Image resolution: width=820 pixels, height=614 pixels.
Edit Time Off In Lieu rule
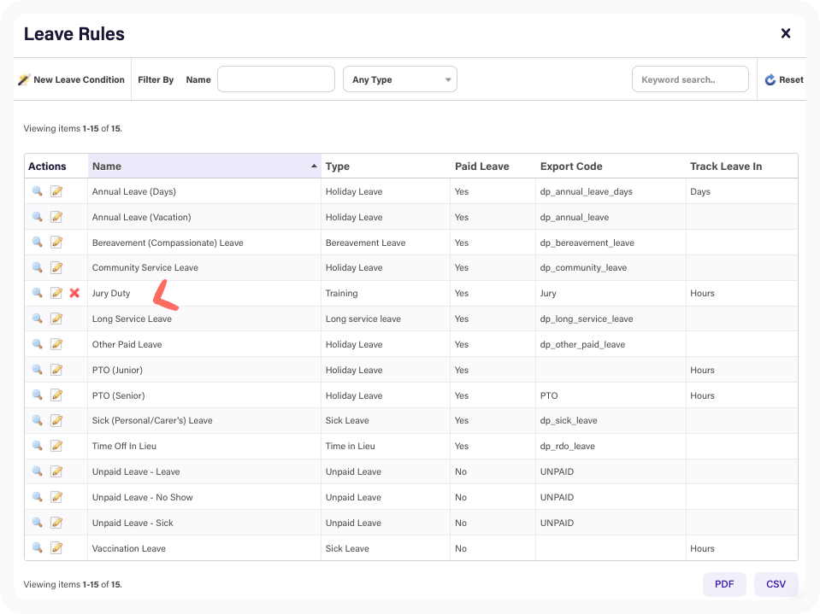(x=56, y=446)
